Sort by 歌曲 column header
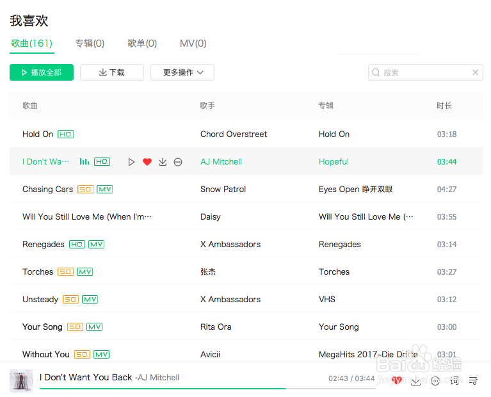The width and height of the screenshot is (491, 397). [x=30, y=106]
